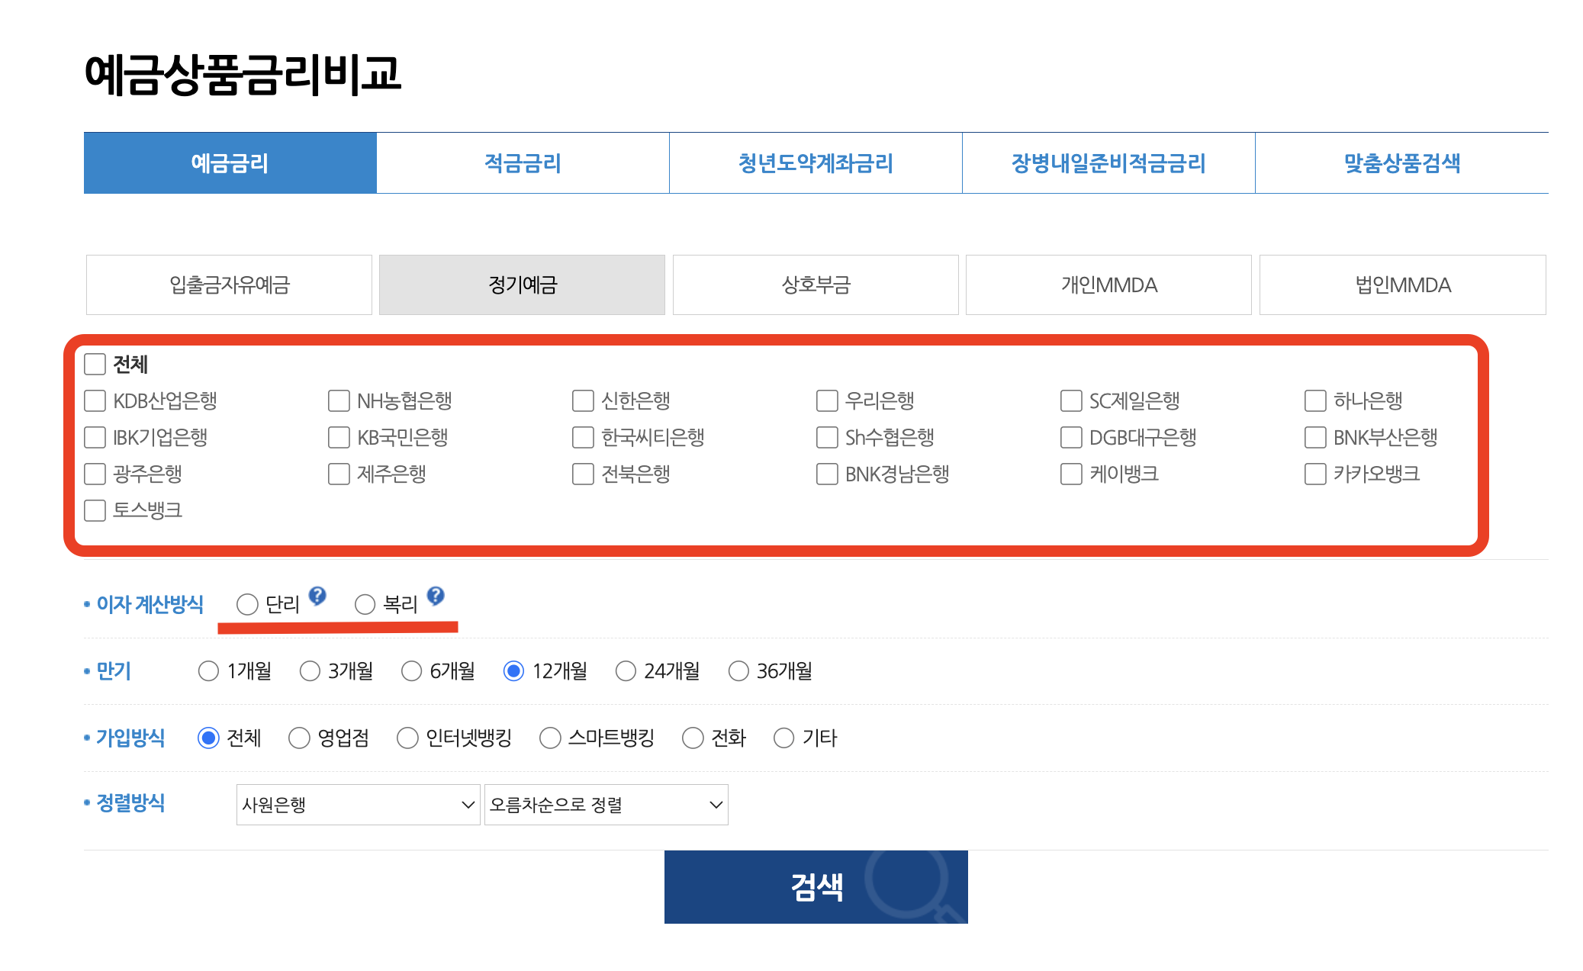1583x971 pixels.
Task: Choose the 24개월 maturity option
Action: (x=626, y=670)
